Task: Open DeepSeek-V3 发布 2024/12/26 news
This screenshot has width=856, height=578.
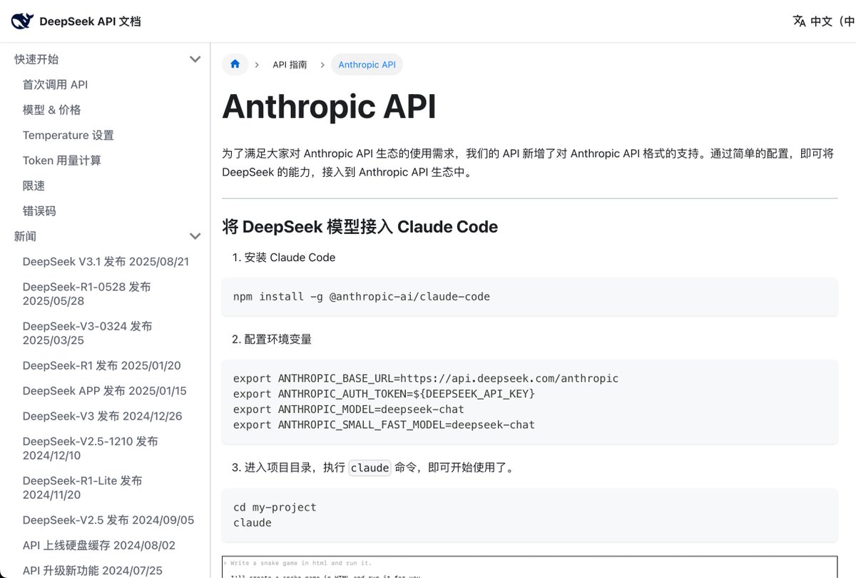Action: click(102, 416)
